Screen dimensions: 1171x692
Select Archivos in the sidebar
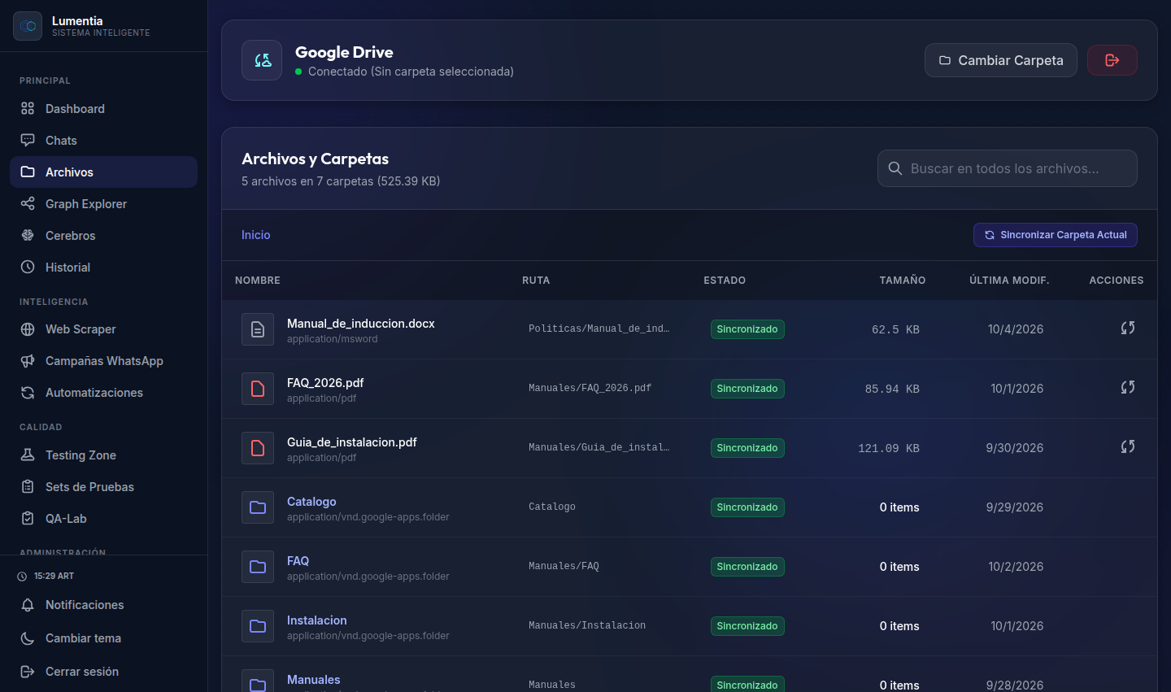coord(103,172)
